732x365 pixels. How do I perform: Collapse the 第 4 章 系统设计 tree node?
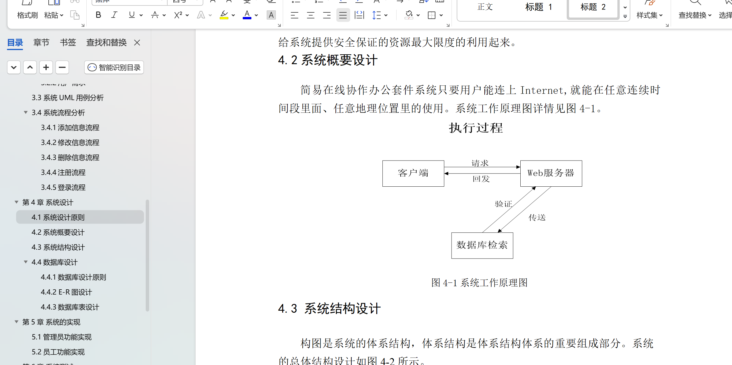(16, 202)
